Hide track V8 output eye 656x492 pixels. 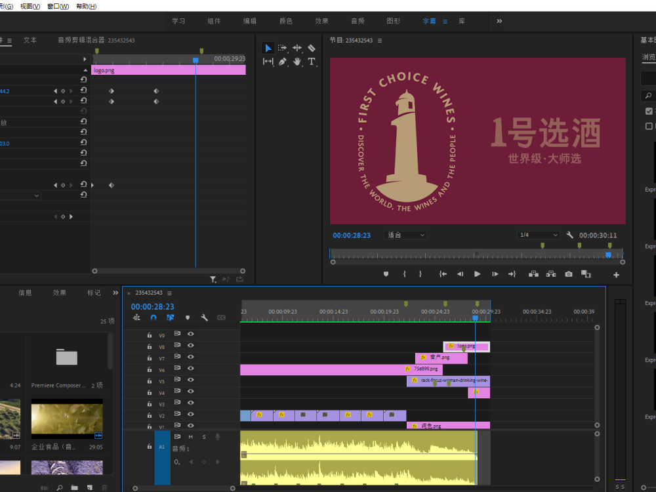point(191,345)
